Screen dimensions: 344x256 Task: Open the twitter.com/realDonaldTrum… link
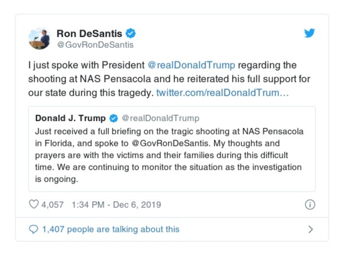222,93
